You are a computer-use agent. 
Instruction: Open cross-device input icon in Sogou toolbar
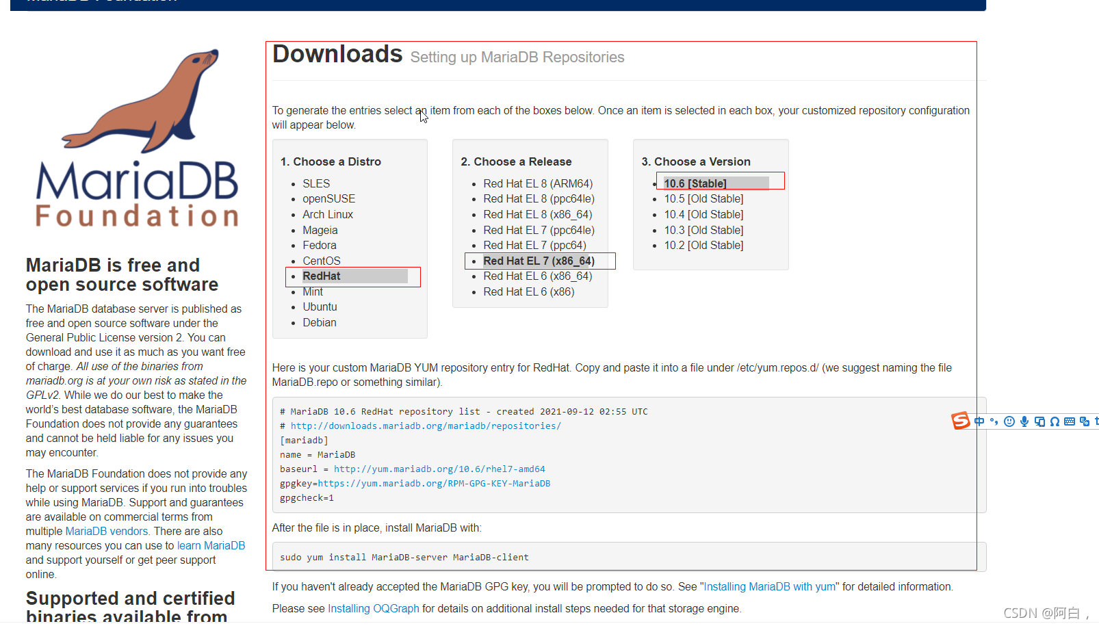click(1039, 421)
